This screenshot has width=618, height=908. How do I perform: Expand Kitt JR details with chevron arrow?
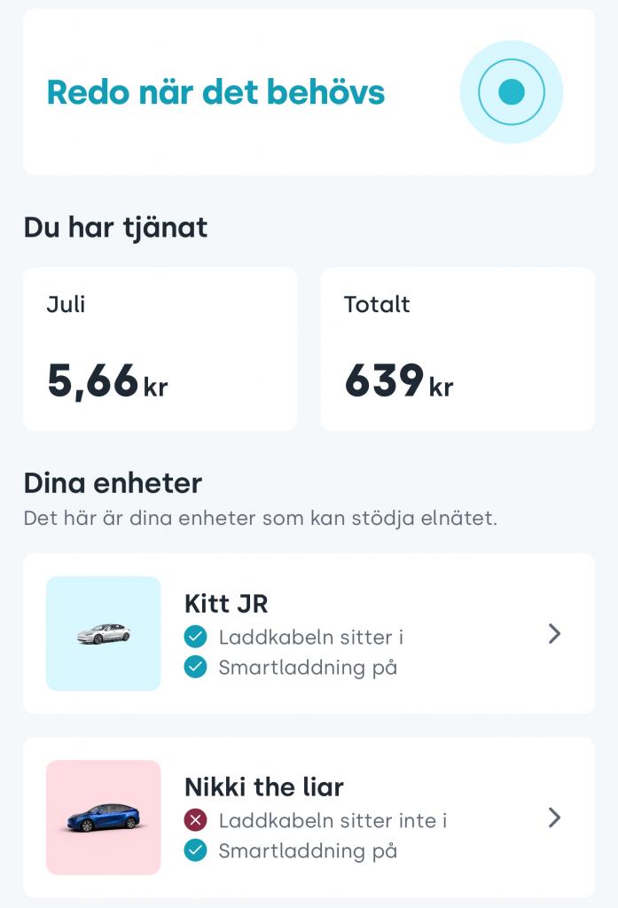pos(555,633)
